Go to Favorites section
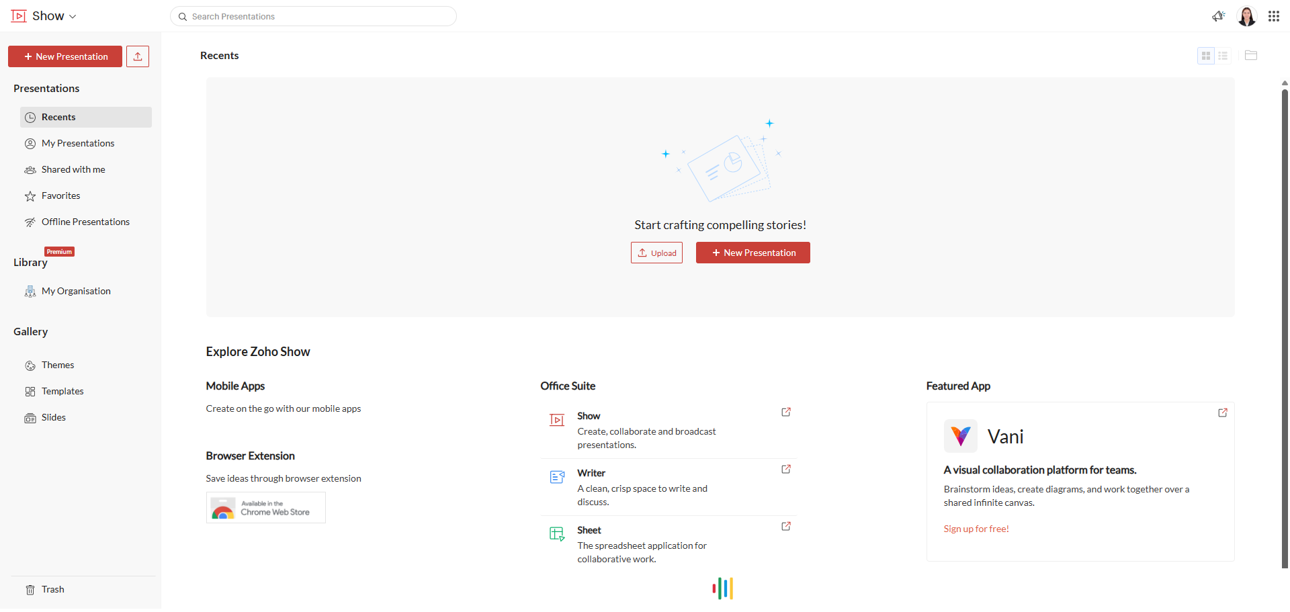 pos(60,195)
